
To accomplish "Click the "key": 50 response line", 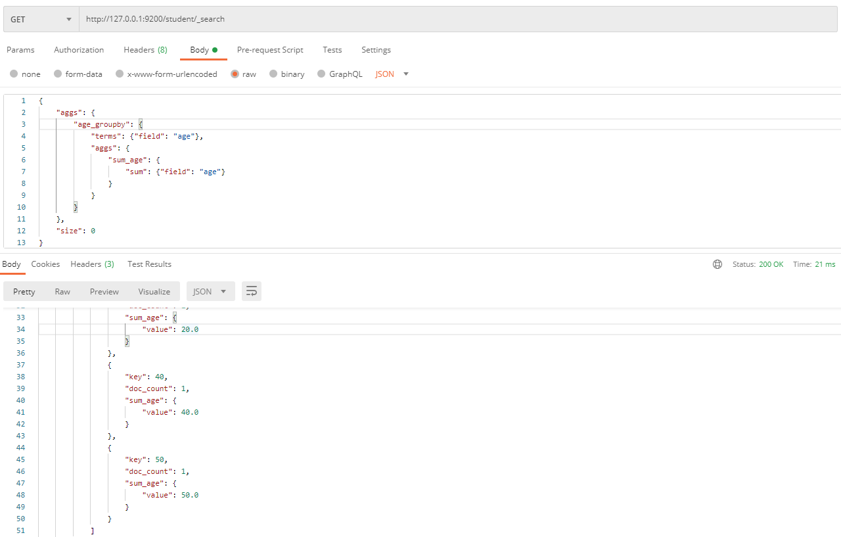I will click(x=147, y=459).
